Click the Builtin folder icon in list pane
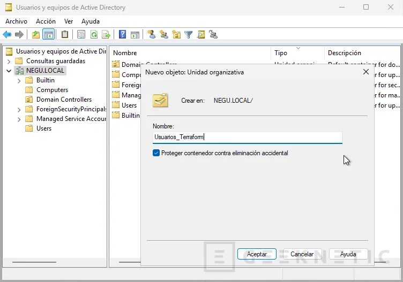Screen dimensions: 403x282 click(116, 115)
